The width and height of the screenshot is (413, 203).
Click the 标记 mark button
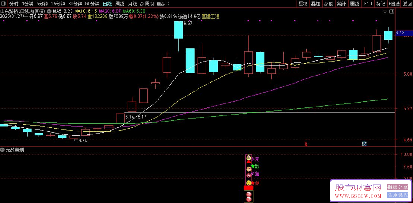tap(381, 4)
